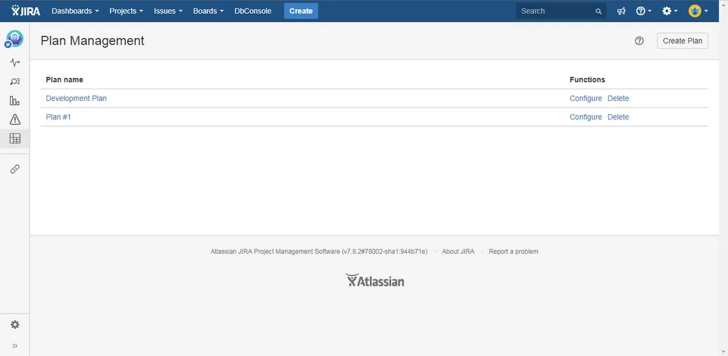Open the Development Plan link
Screen dimensions: 728x356
[76, 98]
